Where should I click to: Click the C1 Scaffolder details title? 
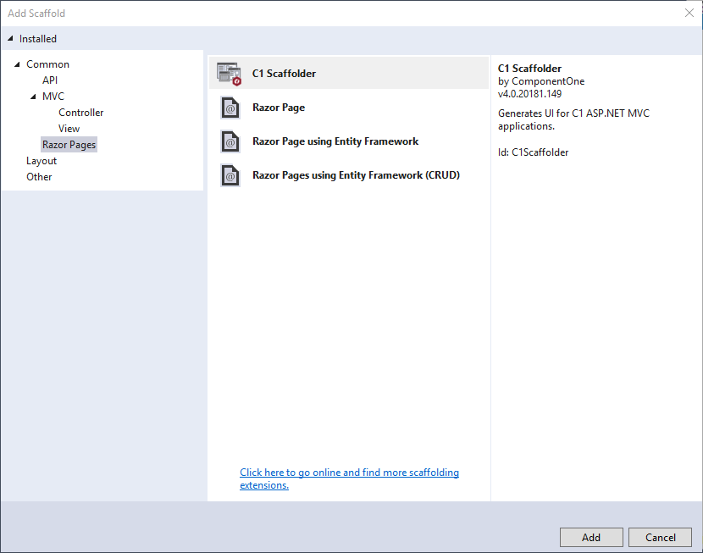point(529,69)
